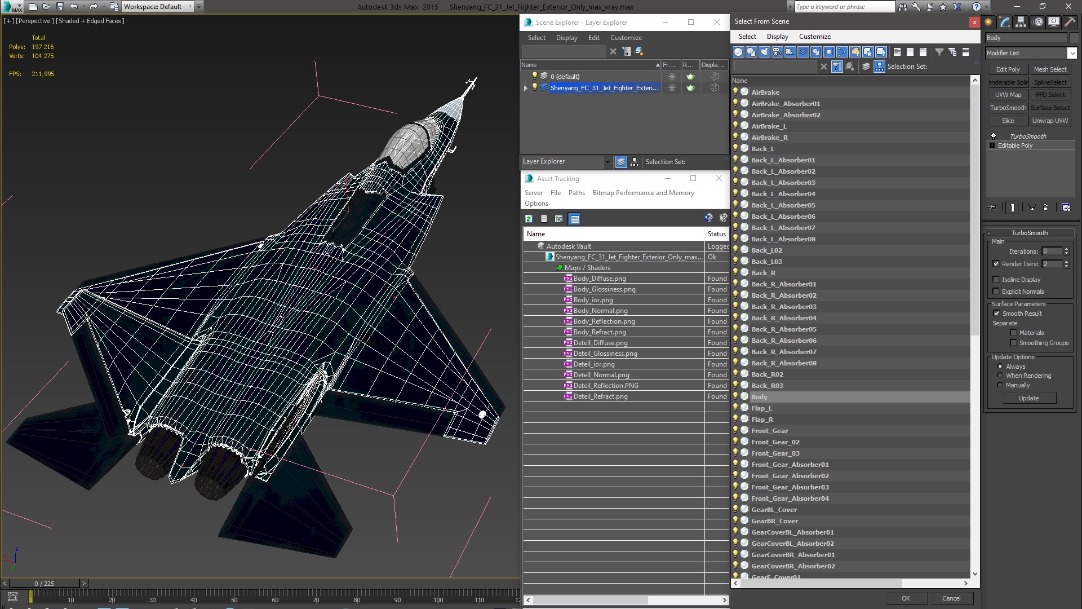This screenshot has width=1082, height=609.
Task: Toggle Display Space Warps filter icon
Action: click(x=803, y=52)
